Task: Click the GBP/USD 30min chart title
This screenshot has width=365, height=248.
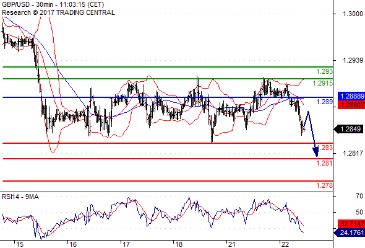Action: pyautogui.click(x=53, y=4)
